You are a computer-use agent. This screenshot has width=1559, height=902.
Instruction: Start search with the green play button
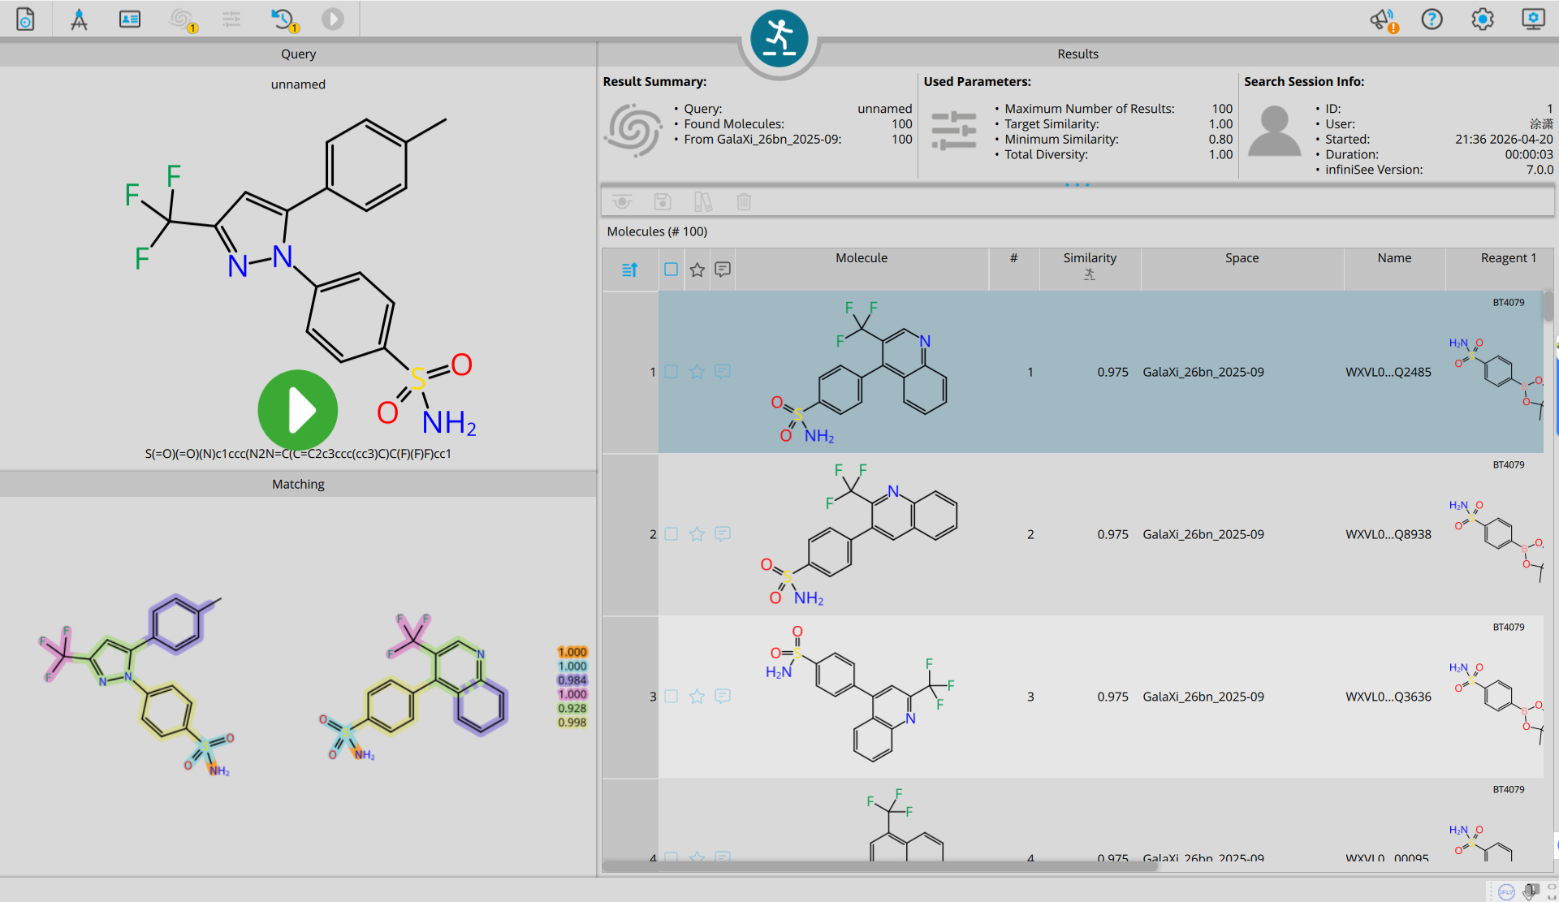(x=298, y=410)
